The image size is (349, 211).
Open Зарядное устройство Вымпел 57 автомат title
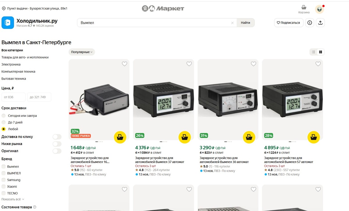(289, 160)
